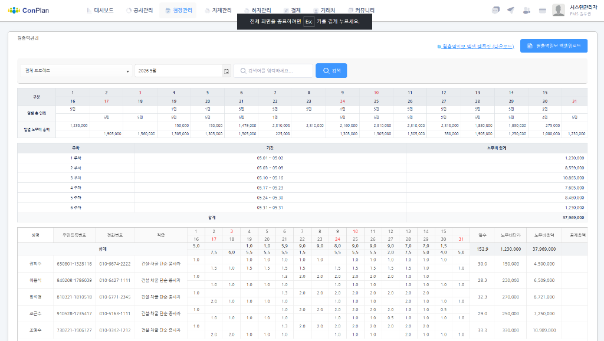604x341 pixels.
Task: Open the 결재 menu
Action: pyautogui.click(x=292, y=11)
